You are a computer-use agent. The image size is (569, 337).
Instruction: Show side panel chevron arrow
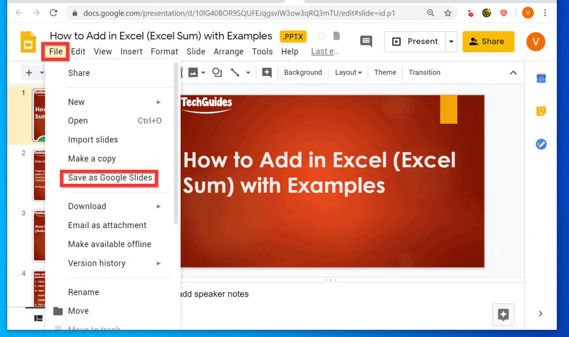[541, 314]
